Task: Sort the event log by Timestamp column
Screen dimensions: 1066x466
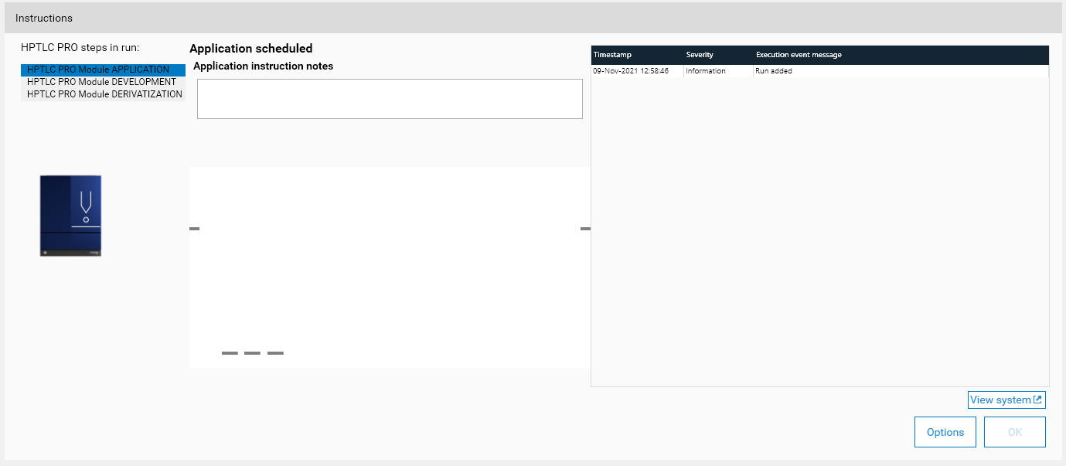Action: [613, 55]
